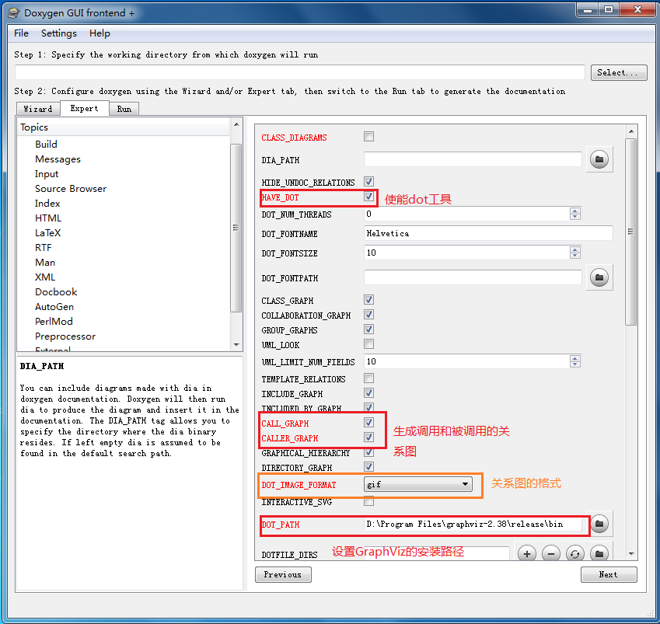Enable TEMPLATE_RELATIONS checkbox

coord(368,378)
